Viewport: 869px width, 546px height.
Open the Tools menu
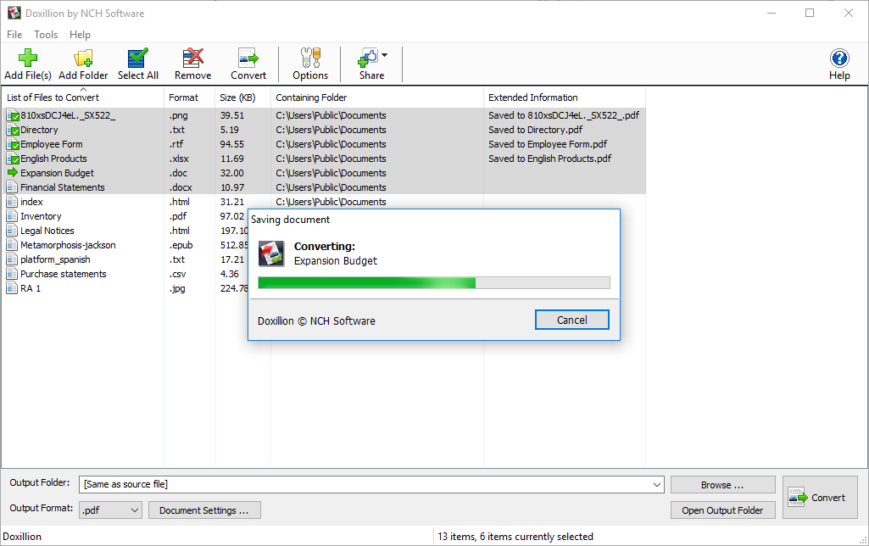click(x=46, y=35)
